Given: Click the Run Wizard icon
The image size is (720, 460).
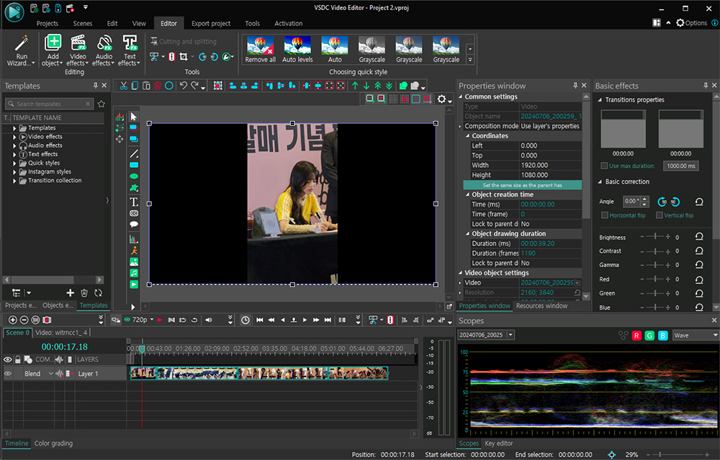Looking at the screenshot, I should 22,43.
